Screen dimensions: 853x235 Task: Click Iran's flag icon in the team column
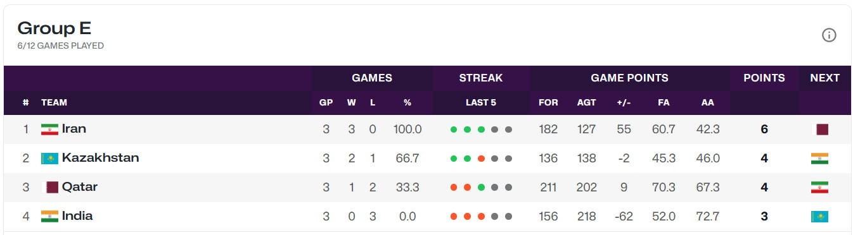click(x=49, y=130)
